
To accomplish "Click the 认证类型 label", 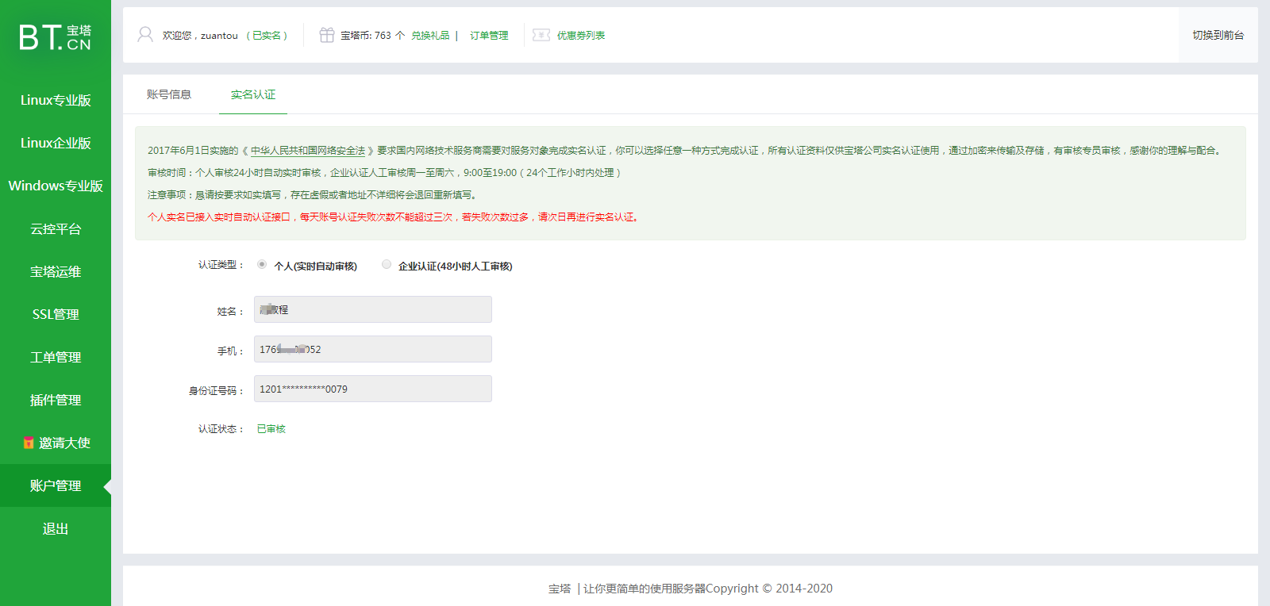I will coord(221,265).
